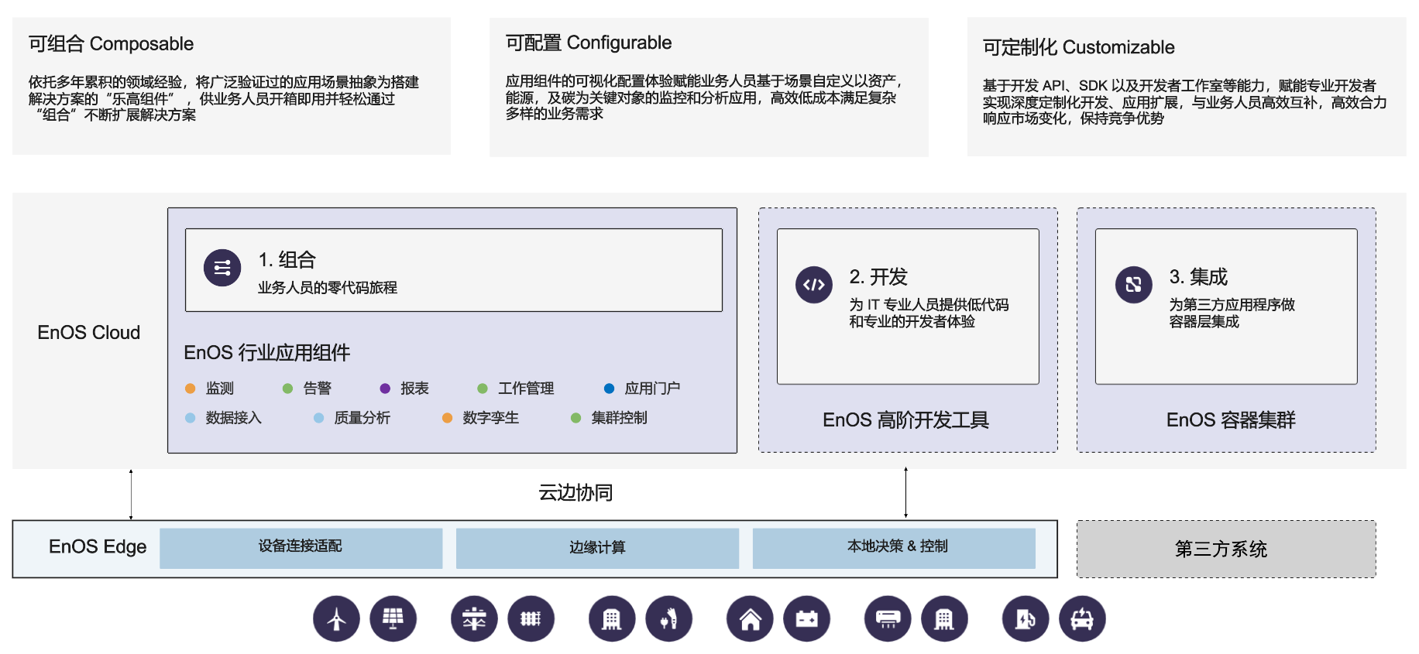Viewport: 1419px width, 654px height.
Task: Click the grid fence-like substation icon
Action: click(x=531, y=619)
